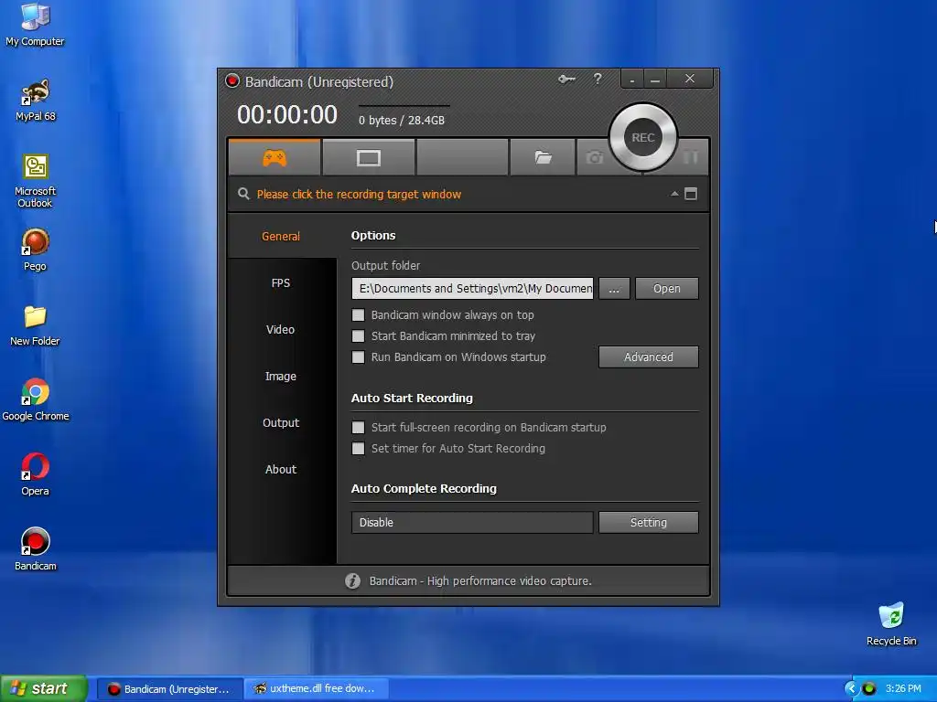Click the Auto Complete Recording Setting button
The width and height of the screenshot is (937, 702).
point(649,522)
